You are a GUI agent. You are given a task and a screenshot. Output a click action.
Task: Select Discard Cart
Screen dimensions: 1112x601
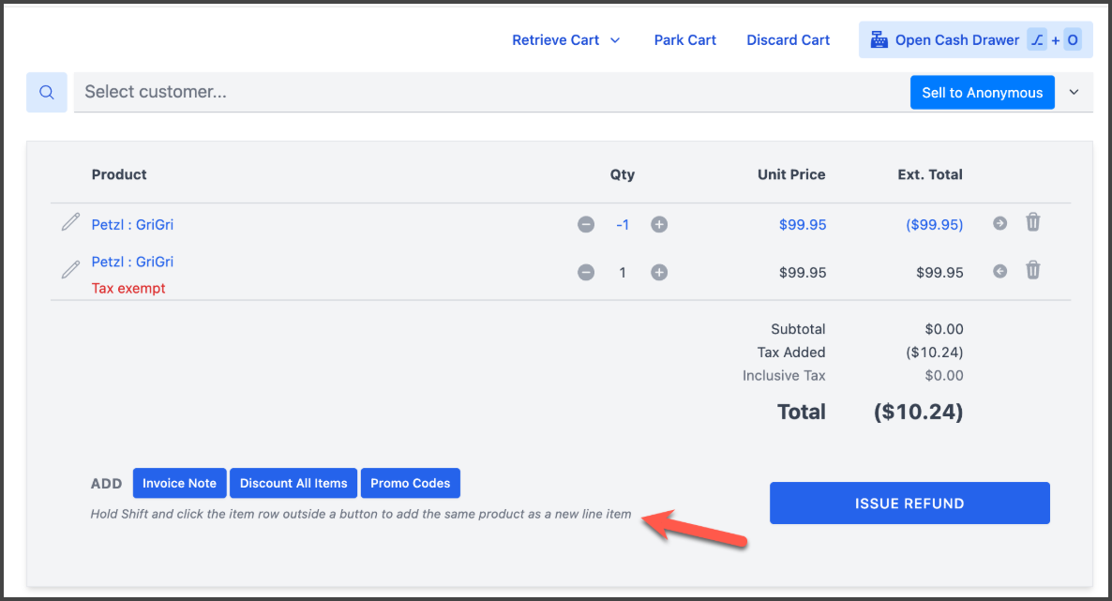click(x=788, y=40)
